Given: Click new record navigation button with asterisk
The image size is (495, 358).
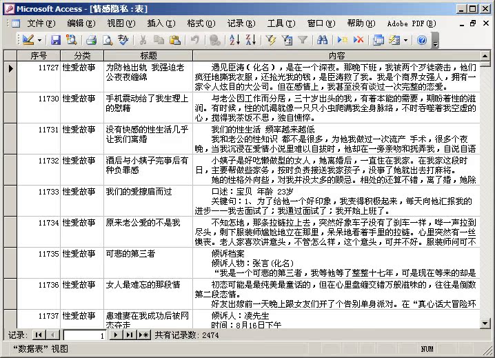Looking at the screenshot, I should (x=144, y=335).
